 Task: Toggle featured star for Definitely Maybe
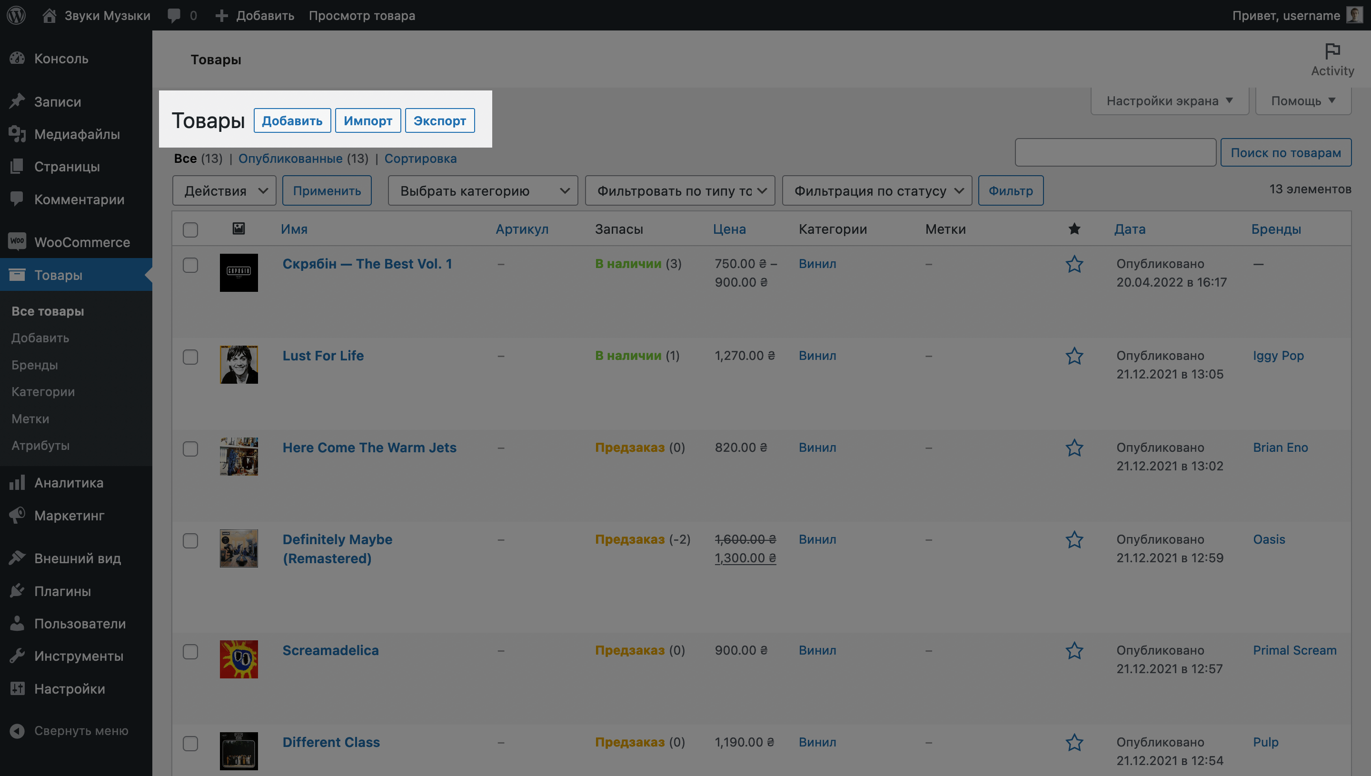click(x=1074, y=540)
